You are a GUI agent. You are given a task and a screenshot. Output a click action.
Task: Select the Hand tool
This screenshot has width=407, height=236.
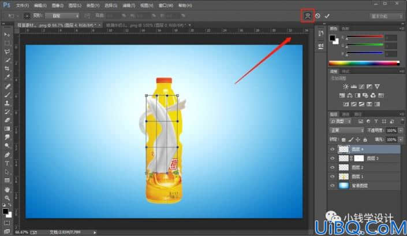tap(7, 189)
